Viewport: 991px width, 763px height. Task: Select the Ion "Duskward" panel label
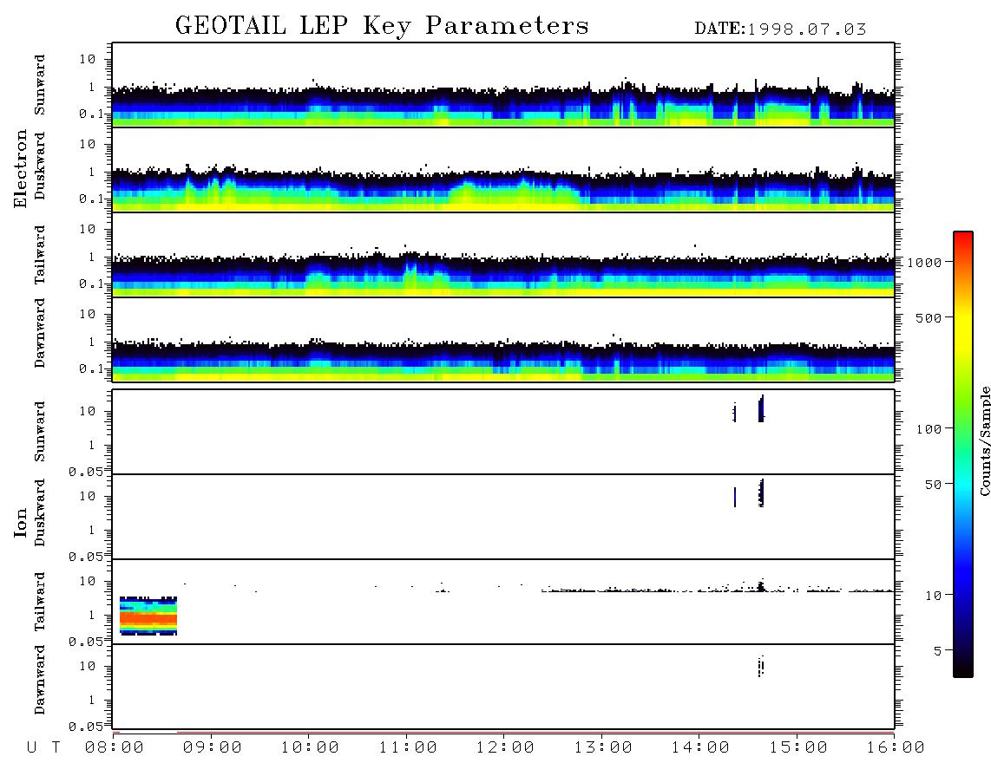[40, 513]
